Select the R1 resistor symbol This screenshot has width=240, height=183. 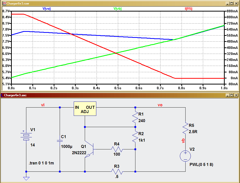click(x=135, y=117)
